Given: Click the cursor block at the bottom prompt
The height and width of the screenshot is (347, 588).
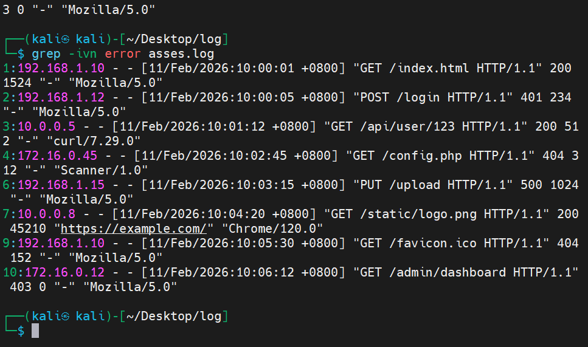Looking at the screenshot, I should click(35, 331).
